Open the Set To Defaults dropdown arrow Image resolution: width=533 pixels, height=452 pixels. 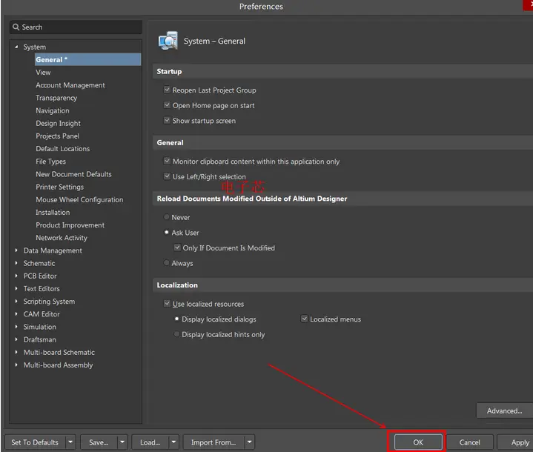(70, 442)
